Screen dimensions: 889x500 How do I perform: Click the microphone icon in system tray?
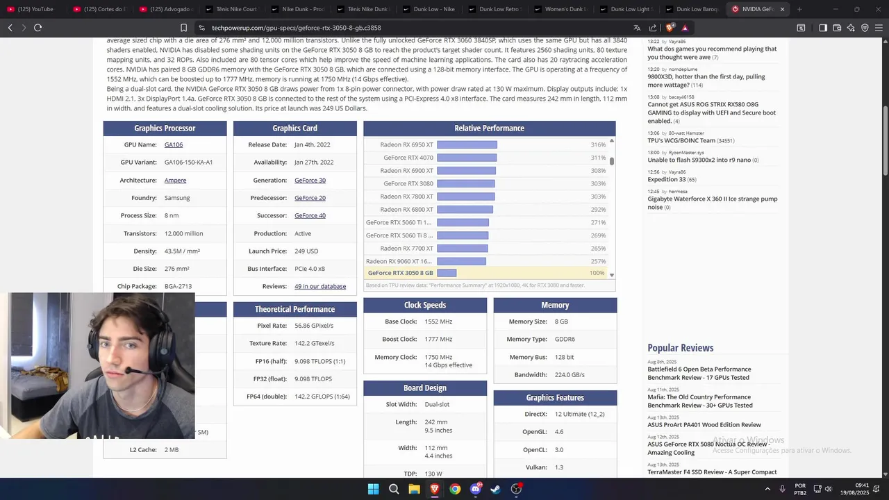tap(783, 489)
